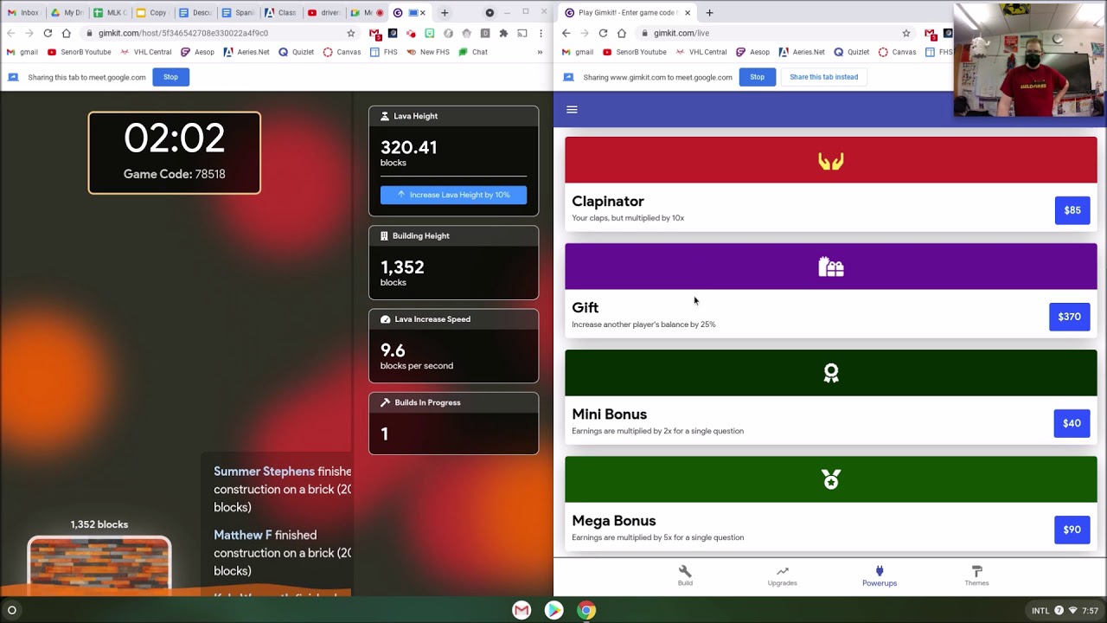Buy Mini Bonus for $40

coord(1072,423)
